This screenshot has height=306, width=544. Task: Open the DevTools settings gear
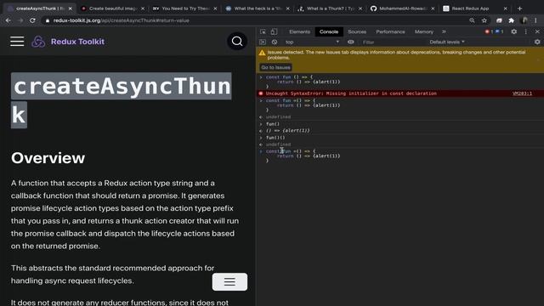(x=513, y=31)
